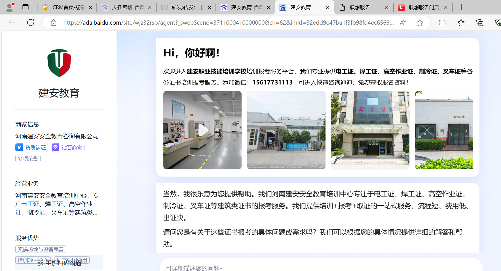
Task: Open the Favorites list icon
Action: [x=461, y=23]
